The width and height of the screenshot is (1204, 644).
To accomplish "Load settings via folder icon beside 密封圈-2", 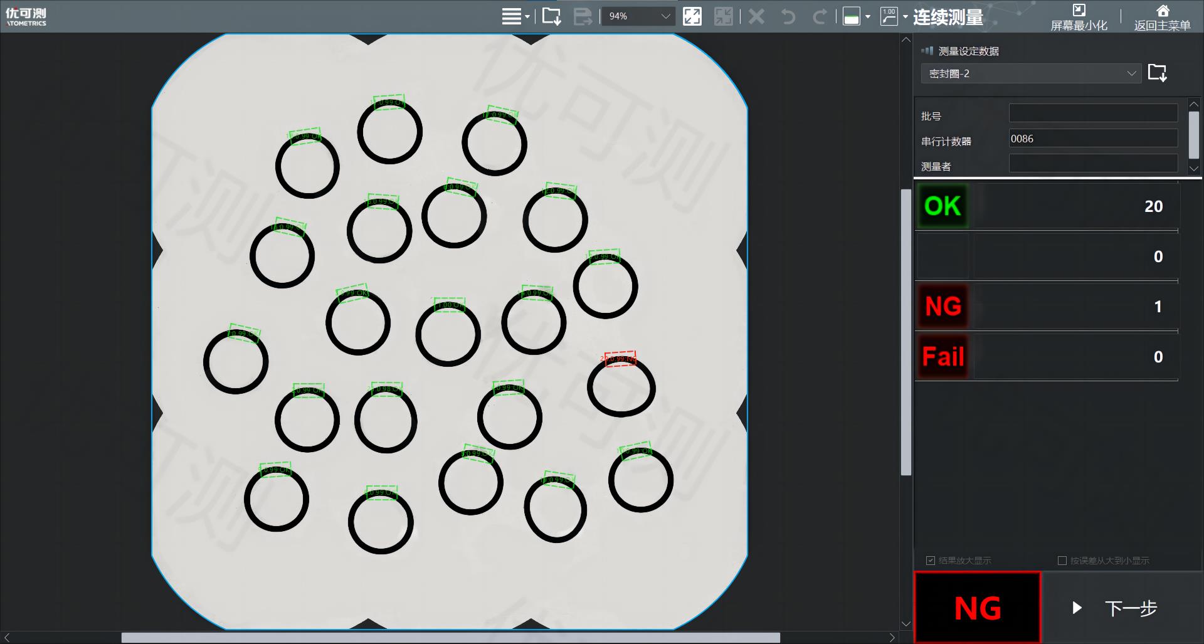I will pos(1157,73).
